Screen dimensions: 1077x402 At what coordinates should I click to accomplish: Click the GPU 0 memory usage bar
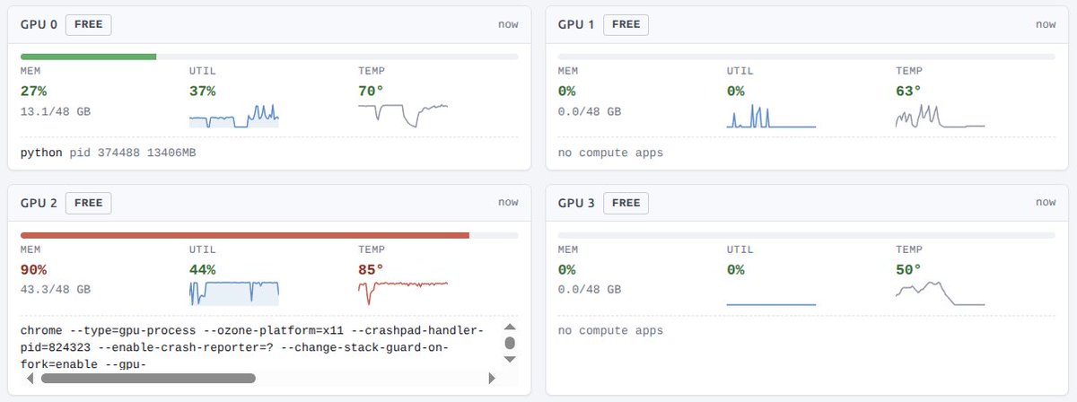tap(269, 57)
